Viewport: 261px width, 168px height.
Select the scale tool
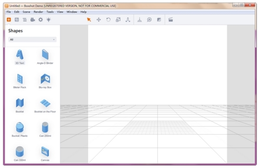click(118, 20)
